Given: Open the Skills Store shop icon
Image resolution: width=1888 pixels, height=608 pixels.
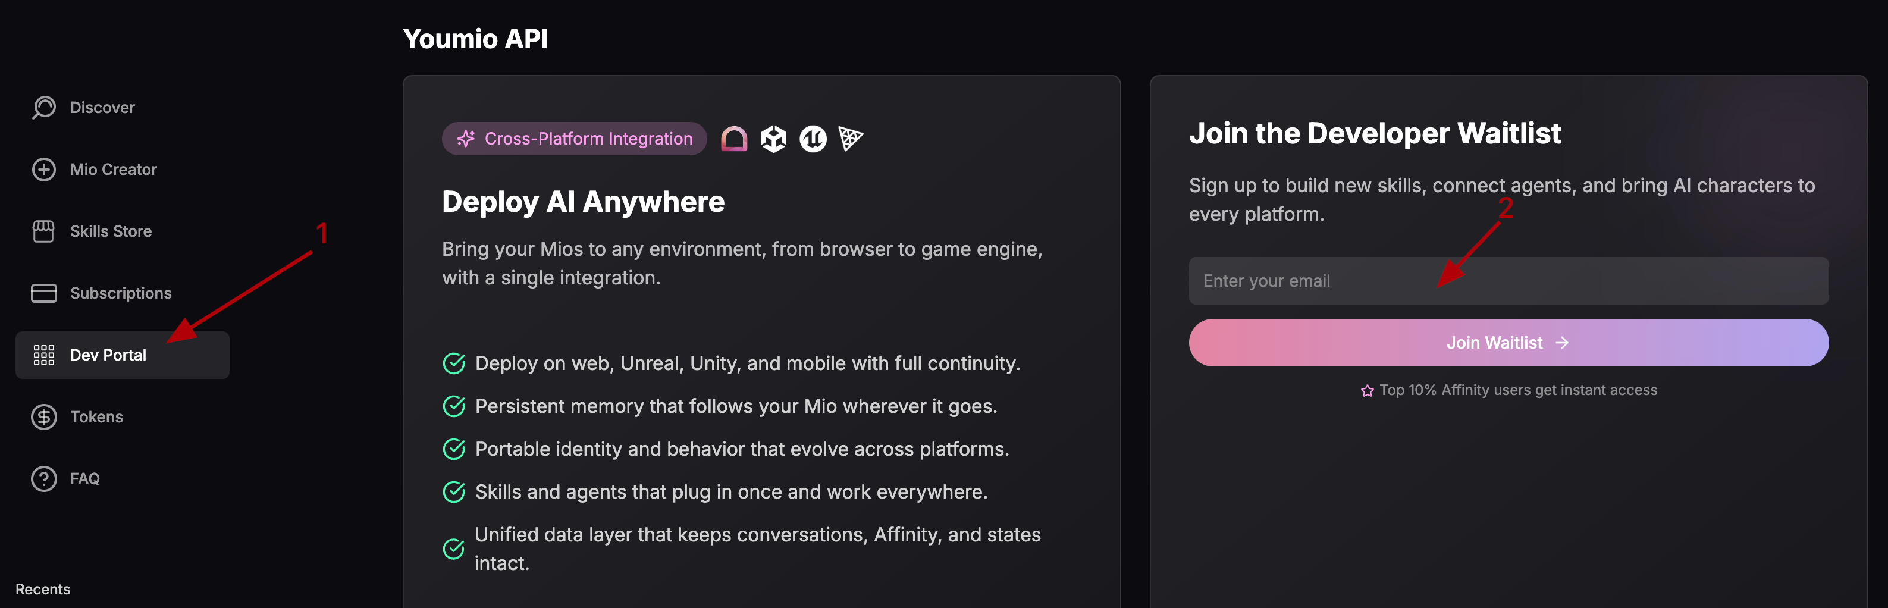Looking at the screenshot, I should click(x=44, y=231).
